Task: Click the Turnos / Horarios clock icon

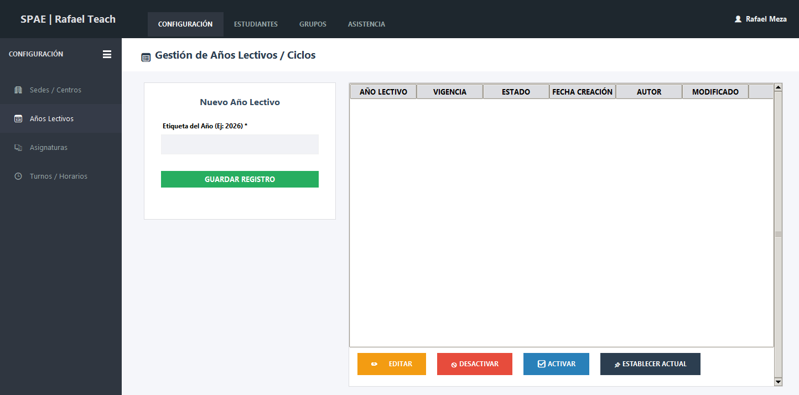Action: point(18,176)
